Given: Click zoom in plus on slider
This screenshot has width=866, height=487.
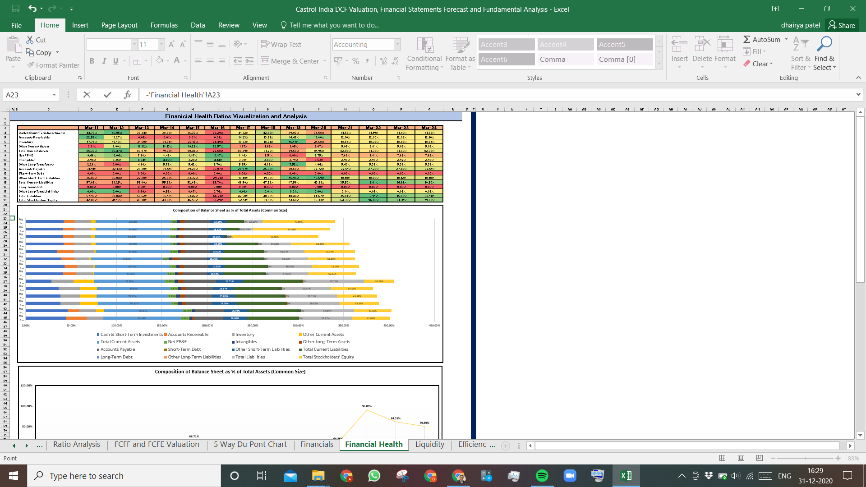Looking at the screenshot, I should 838,458.
